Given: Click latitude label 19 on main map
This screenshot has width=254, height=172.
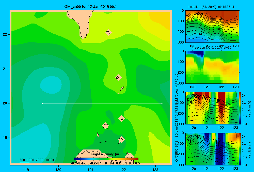Looking at the screenshot, I should click(x=5, y=138).
